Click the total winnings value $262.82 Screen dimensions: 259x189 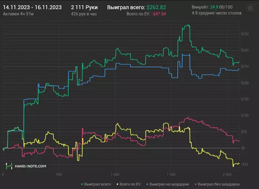pos(156,7)
